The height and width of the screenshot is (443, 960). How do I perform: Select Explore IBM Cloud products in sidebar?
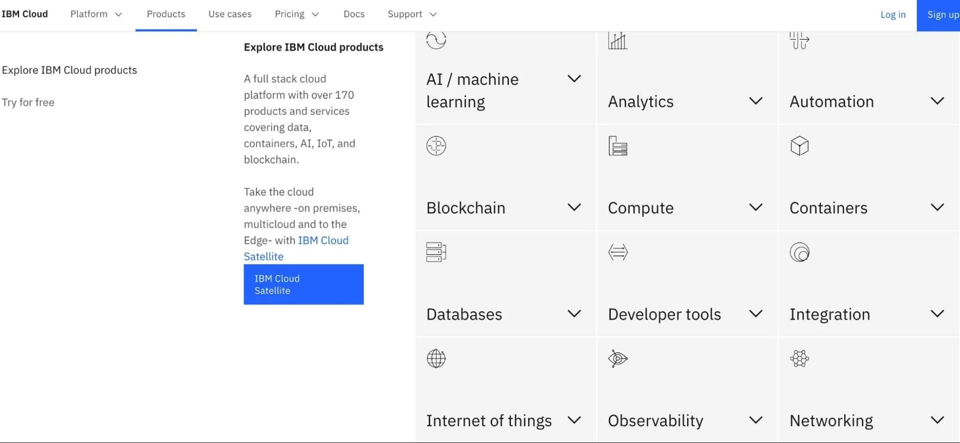click(x=70, y=70)
